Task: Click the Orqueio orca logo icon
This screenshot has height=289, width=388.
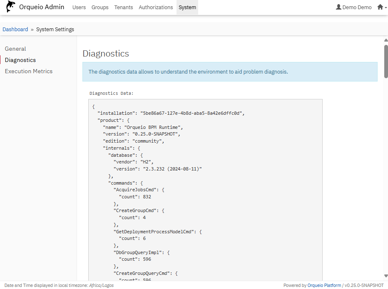Action: 10,7
